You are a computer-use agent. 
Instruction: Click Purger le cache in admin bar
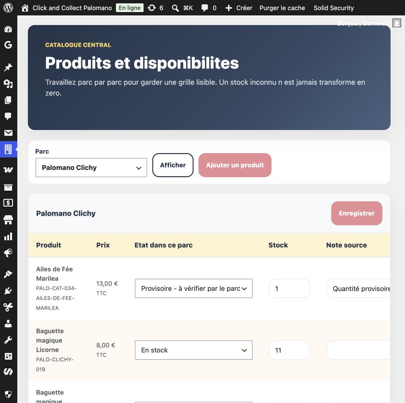point(282,8)
